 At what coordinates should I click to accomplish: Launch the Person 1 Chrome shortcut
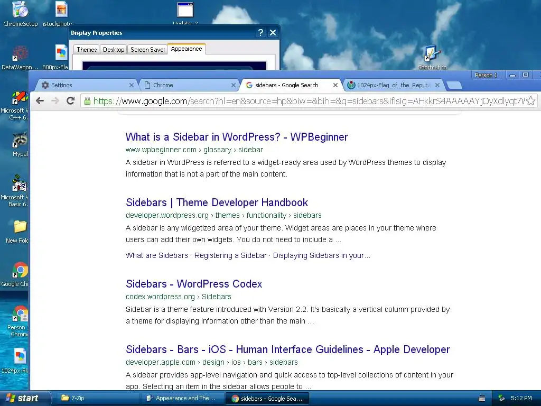pos(18,321)
